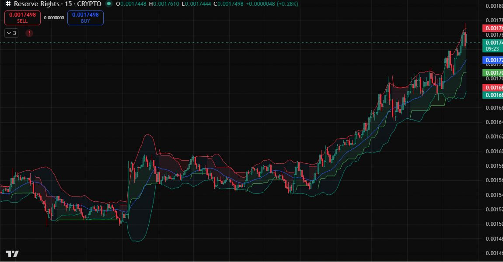
Task: Click the low value L0.0017444
Action: (x=196, y=4)
